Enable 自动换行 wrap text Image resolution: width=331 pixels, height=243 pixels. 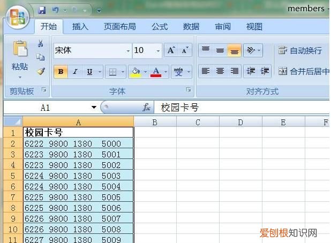300,50
